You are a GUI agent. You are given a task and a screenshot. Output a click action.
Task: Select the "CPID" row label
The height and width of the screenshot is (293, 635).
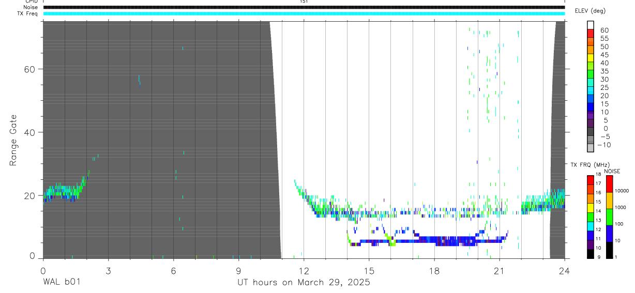pyautogui.click(x=31, y=2)
